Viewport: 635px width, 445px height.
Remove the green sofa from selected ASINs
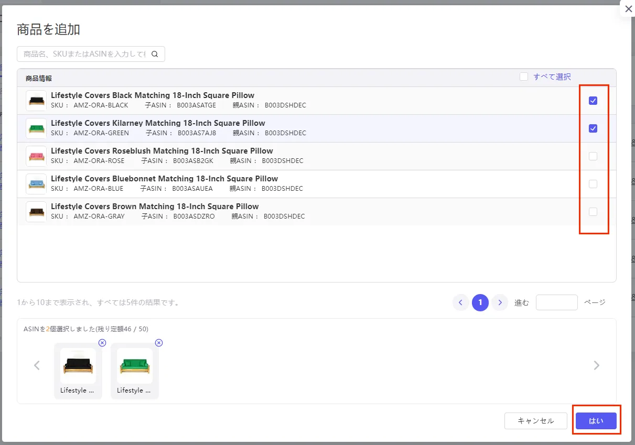coord(159,343)
